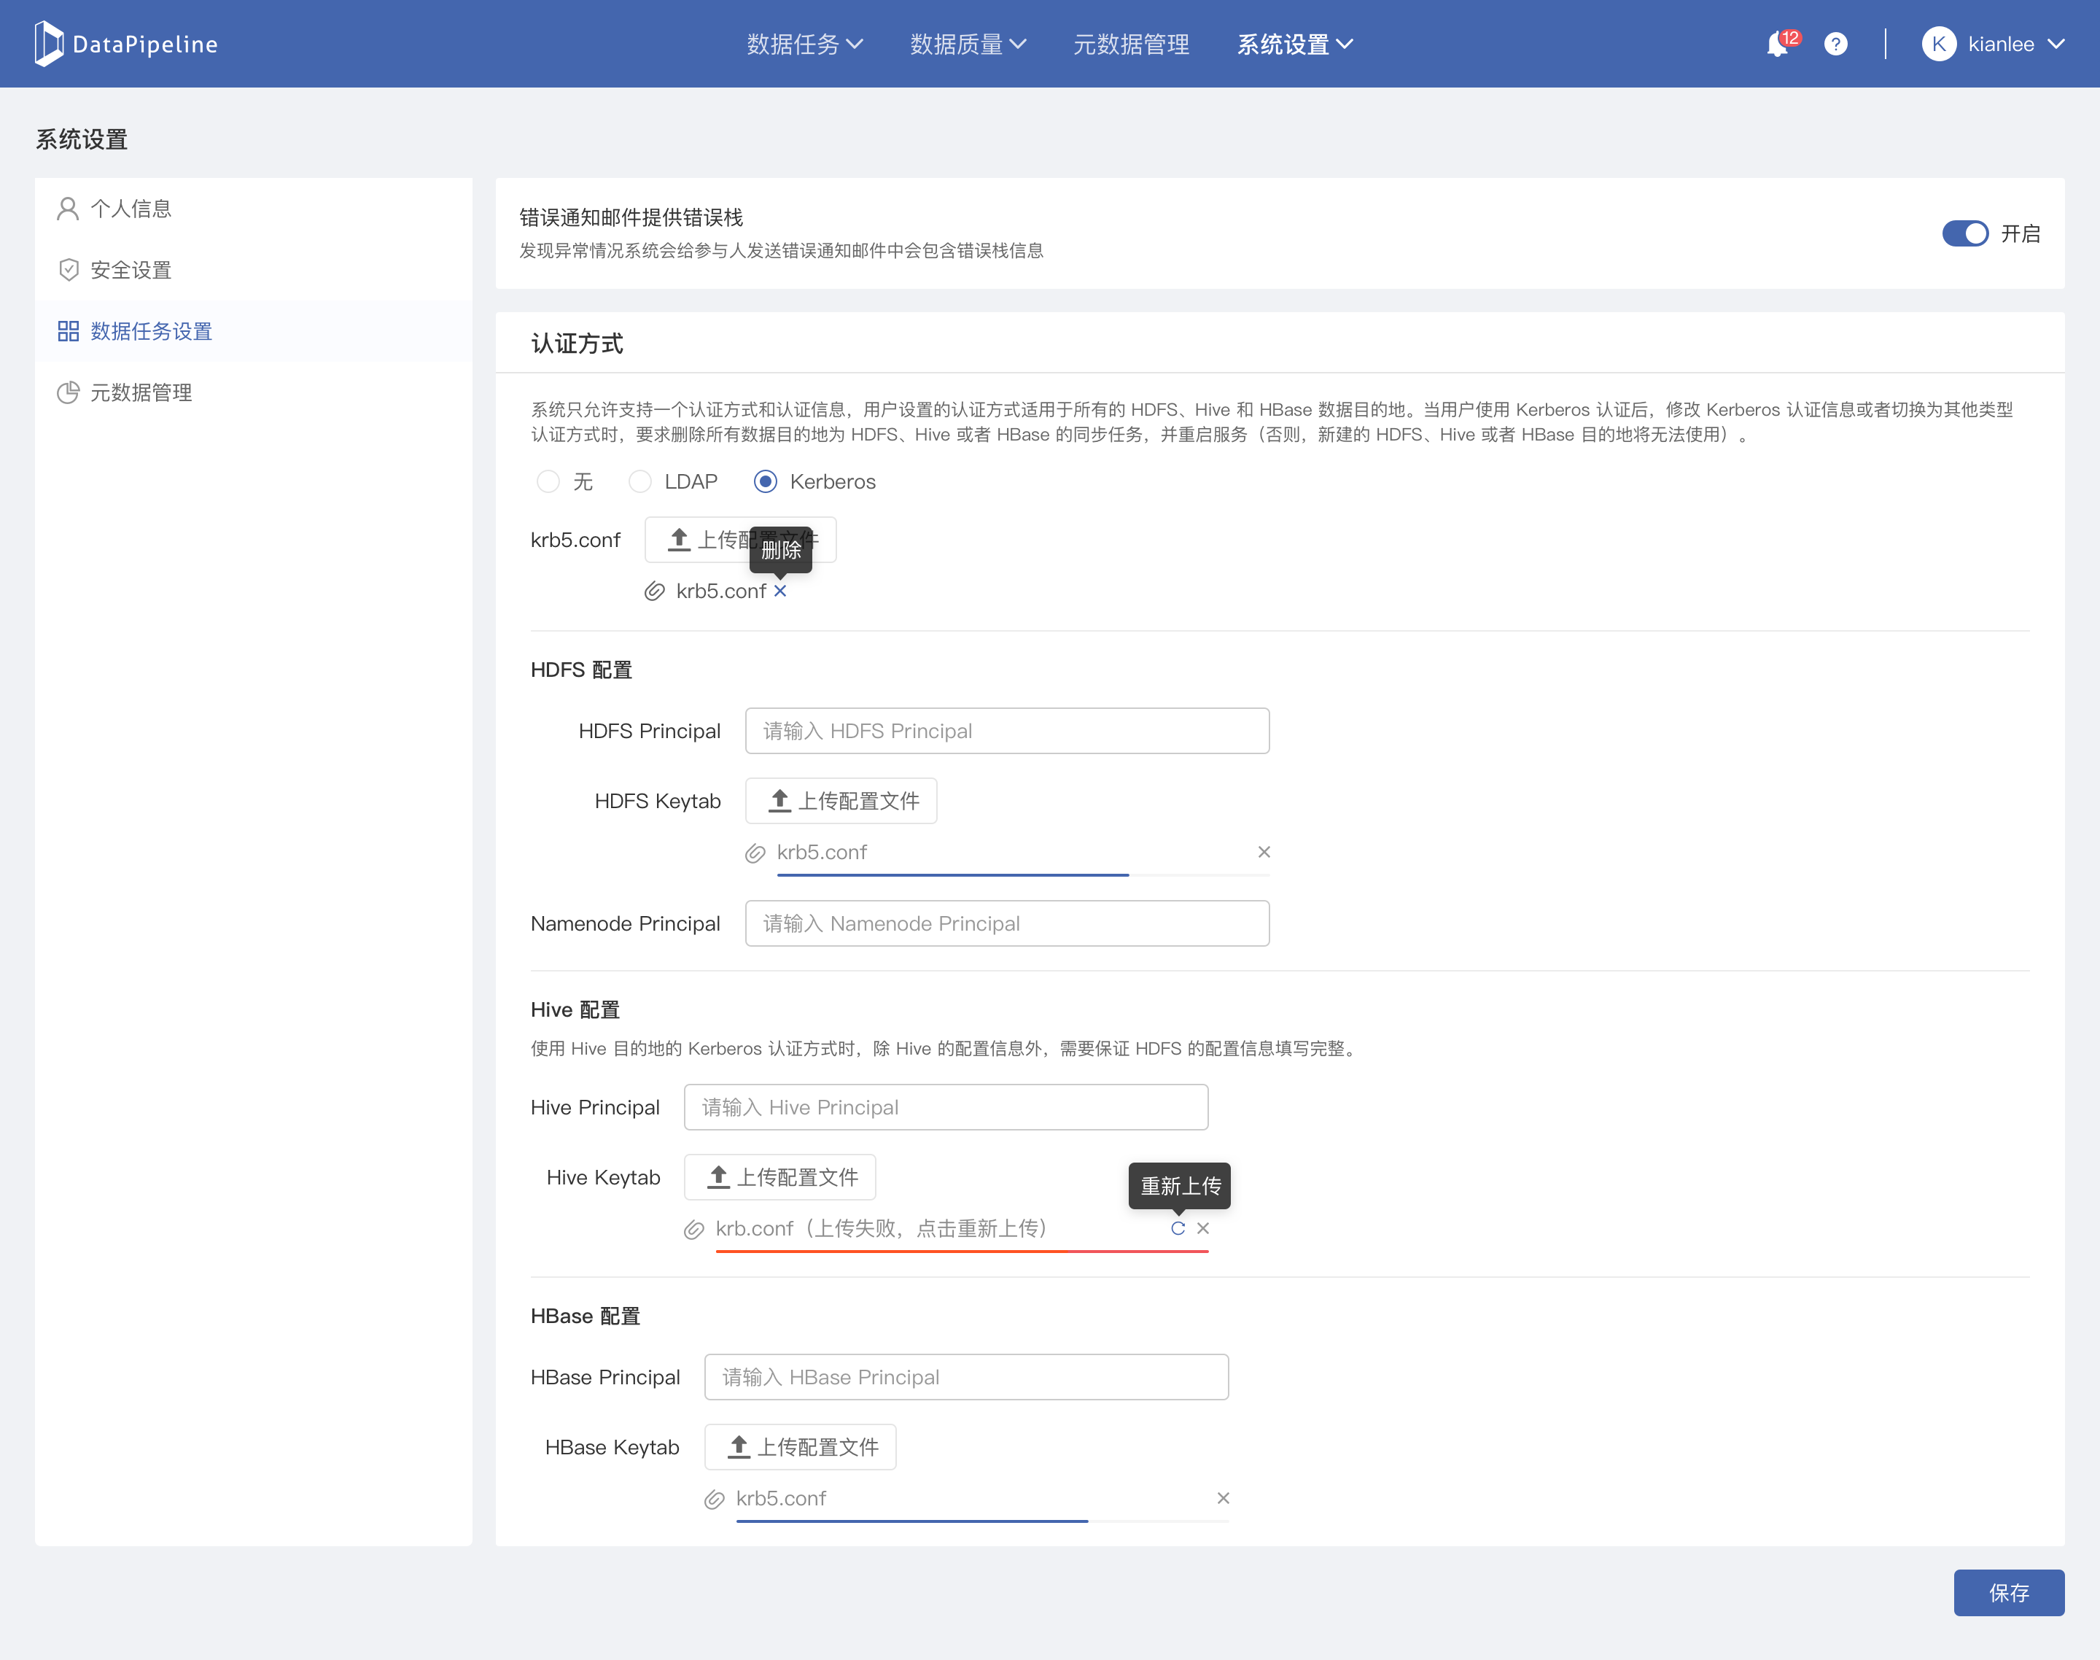Select 安全设置 in the sidebar

coord(131,270)
